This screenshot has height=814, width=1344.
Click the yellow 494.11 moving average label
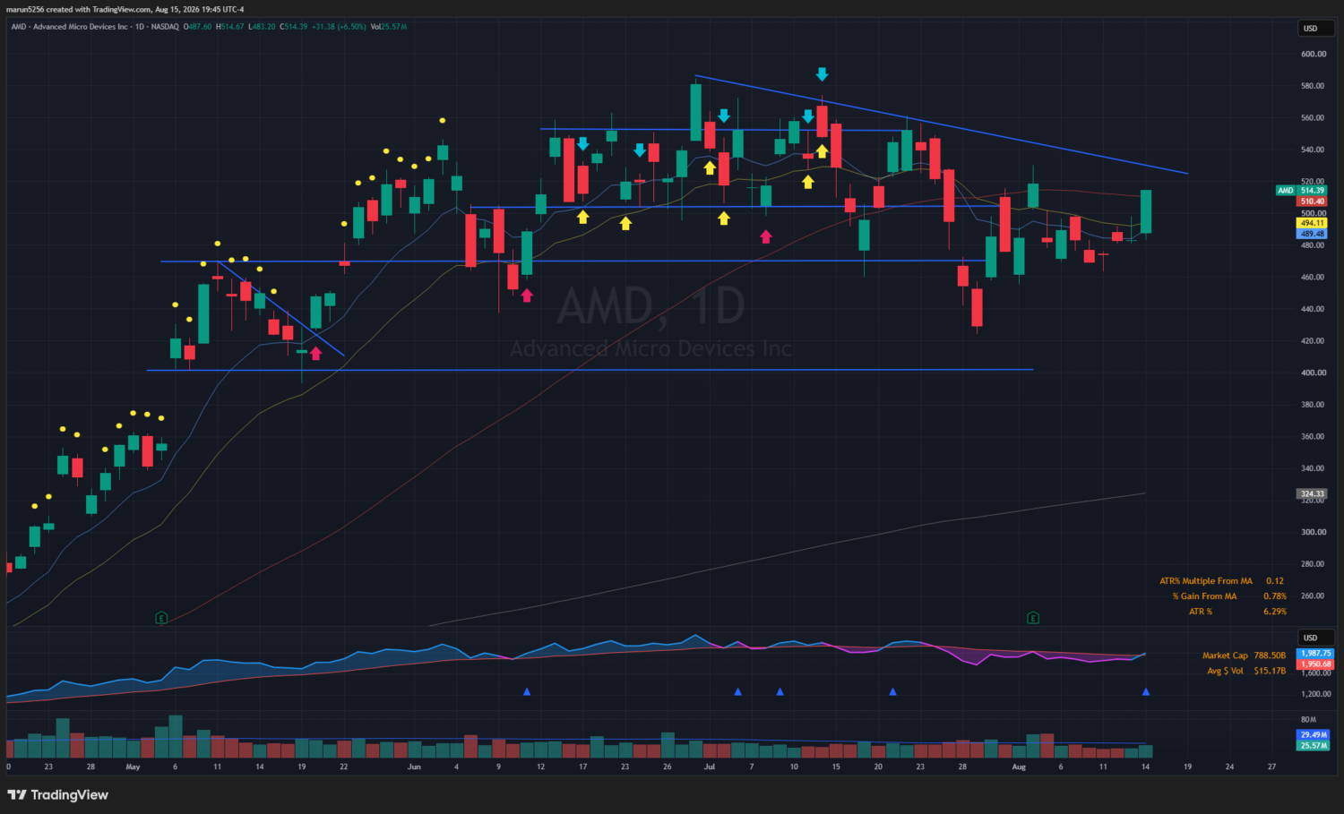coord(1313,223)
